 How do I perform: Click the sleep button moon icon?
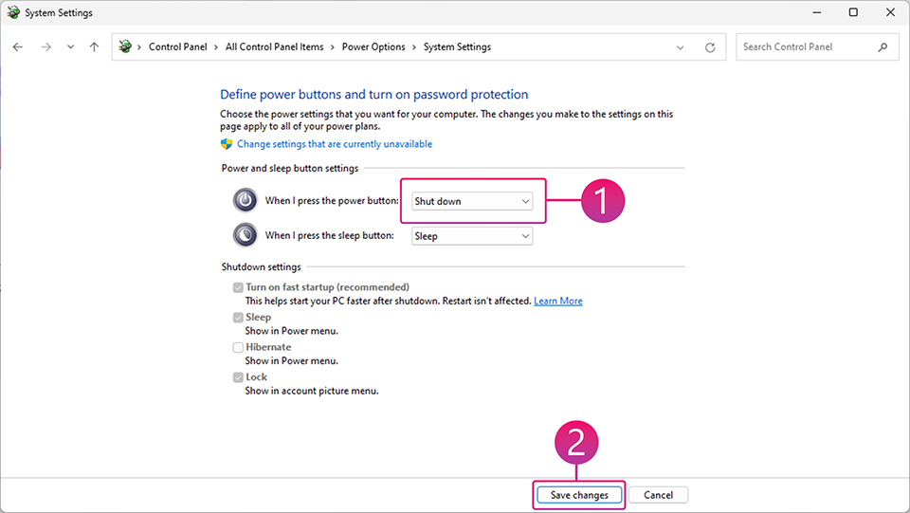[x=245, y=235]
